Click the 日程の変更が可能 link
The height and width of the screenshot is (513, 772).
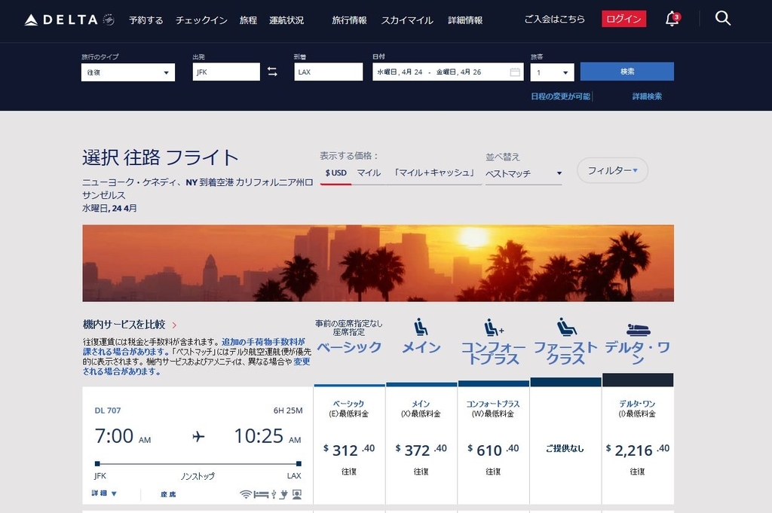click(560, 96)
